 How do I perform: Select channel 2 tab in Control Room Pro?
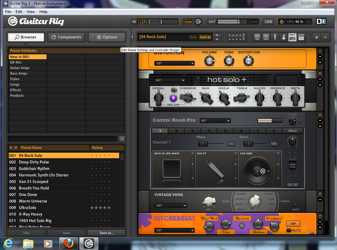(176, 131)
